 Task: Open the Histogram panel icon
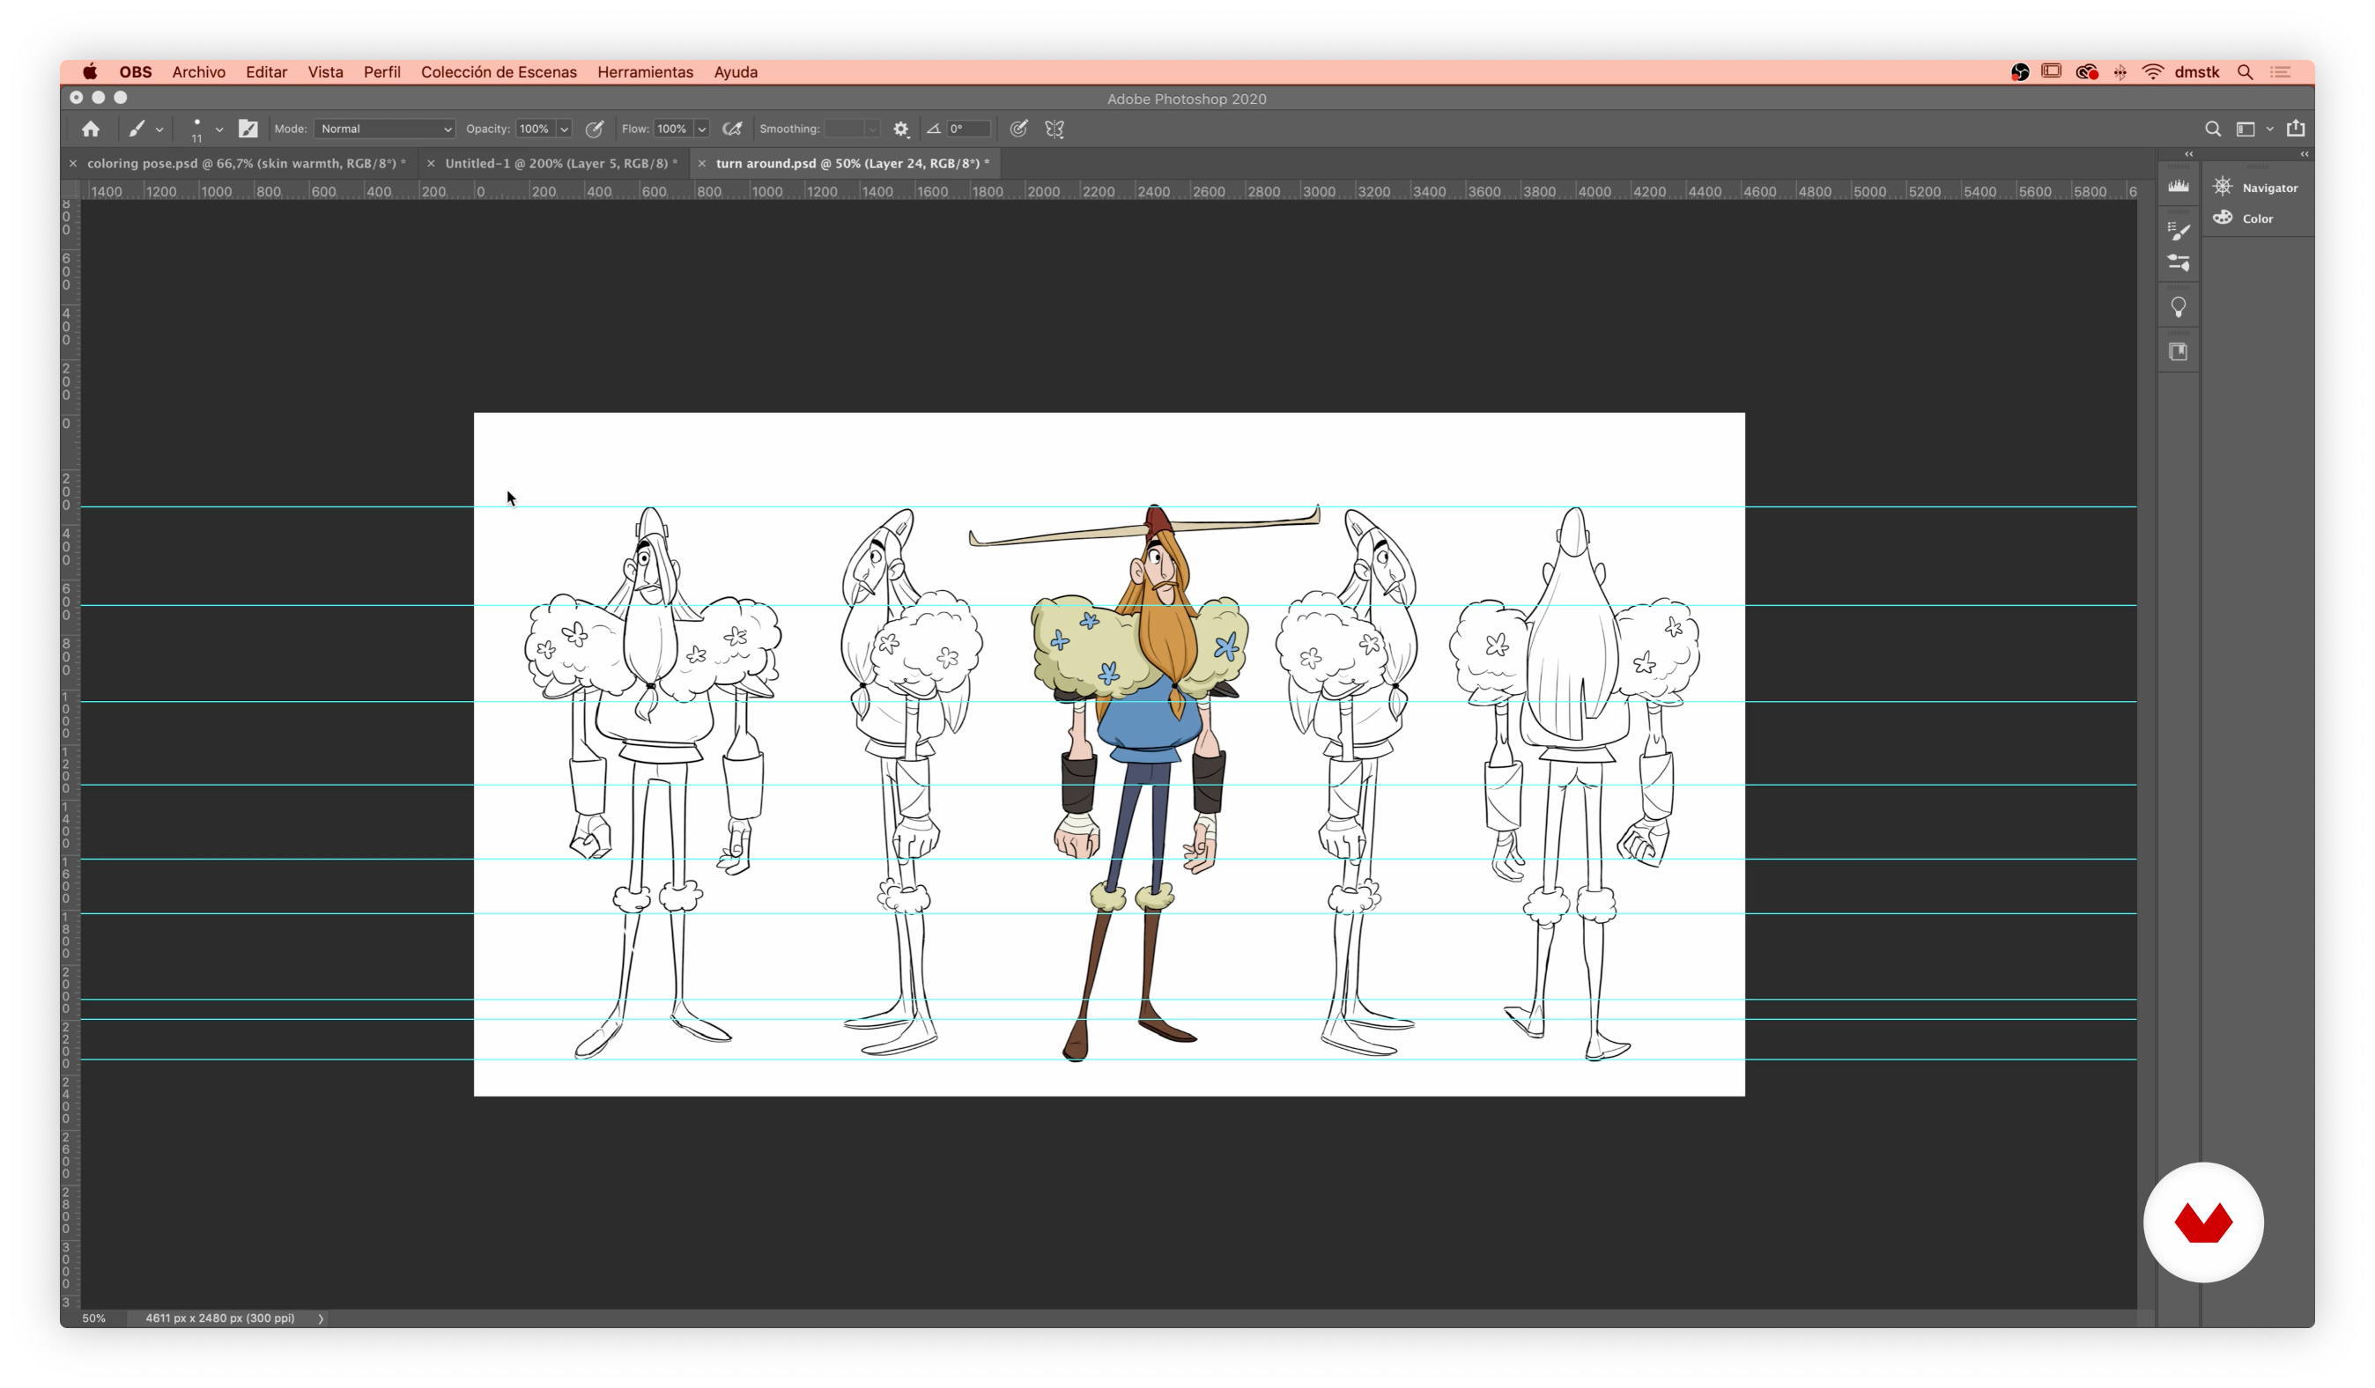pos(2179,185)
